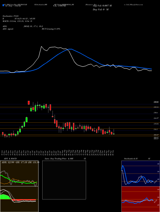The height and width of the screenshot is (212, 160).
Task: Click the MACD histogram panel with red bars
Action: (x=19, y=199)
